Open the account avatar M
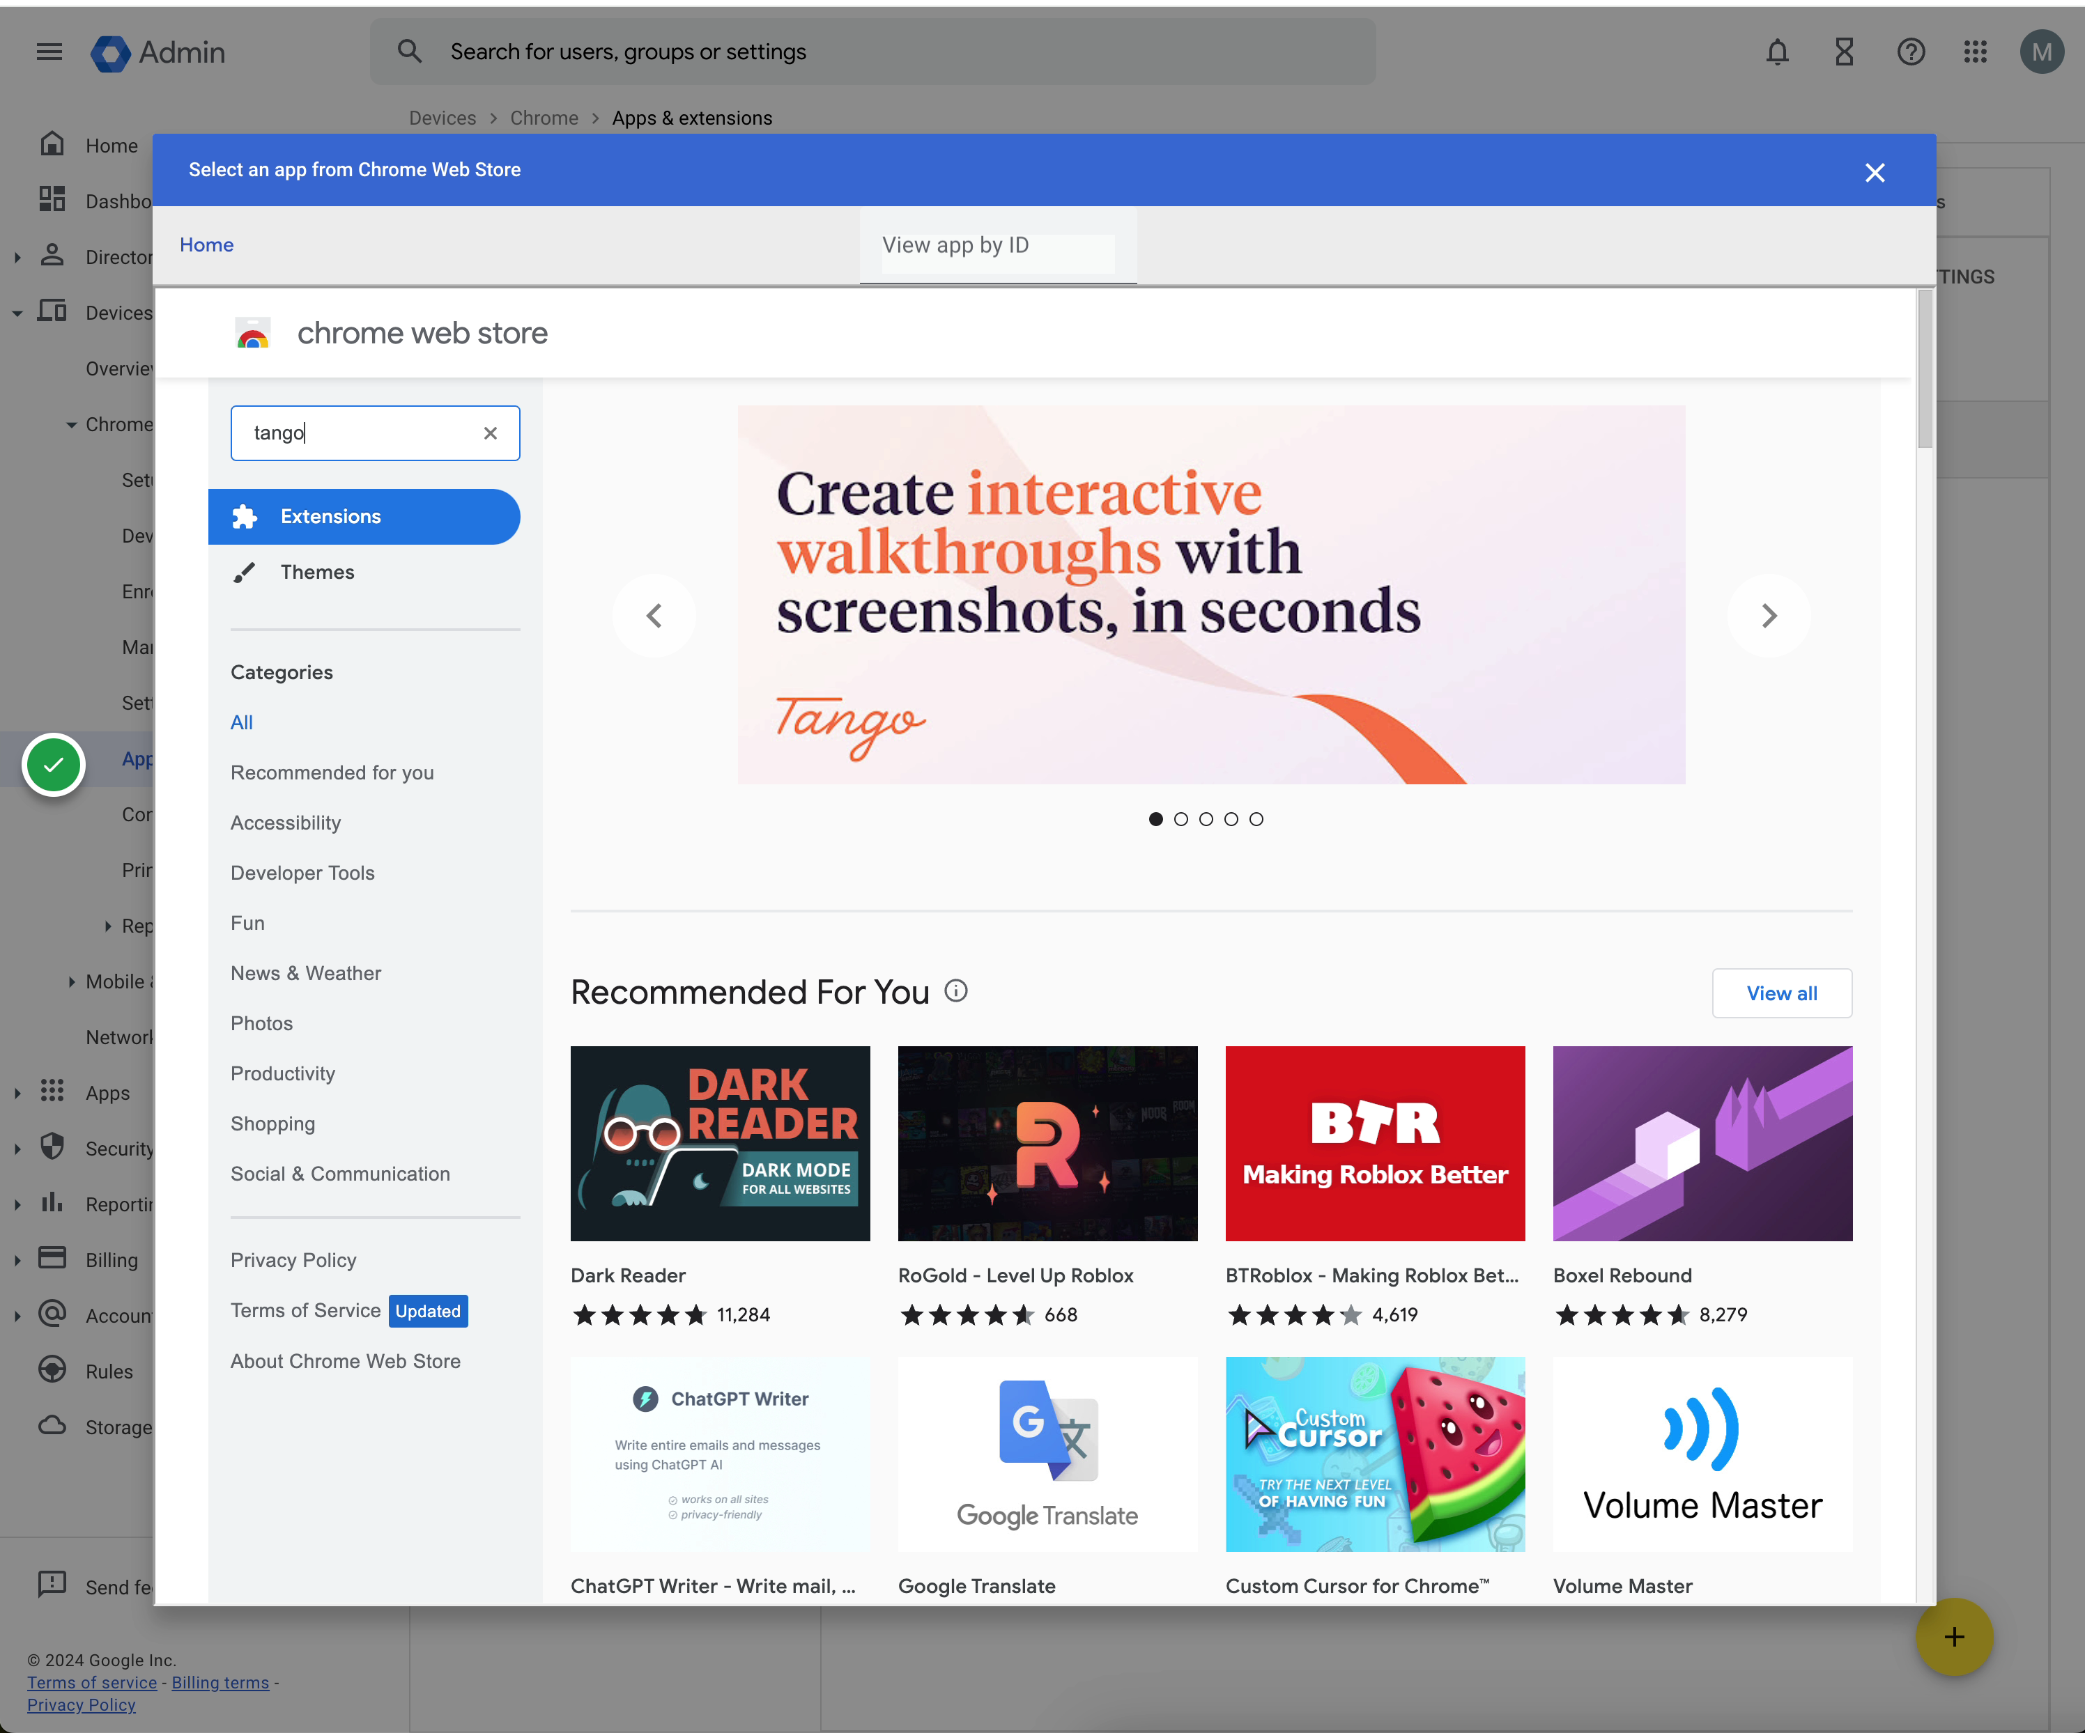The height and width of the screenshot is (1733, 2085). (x=2041, y=52)
